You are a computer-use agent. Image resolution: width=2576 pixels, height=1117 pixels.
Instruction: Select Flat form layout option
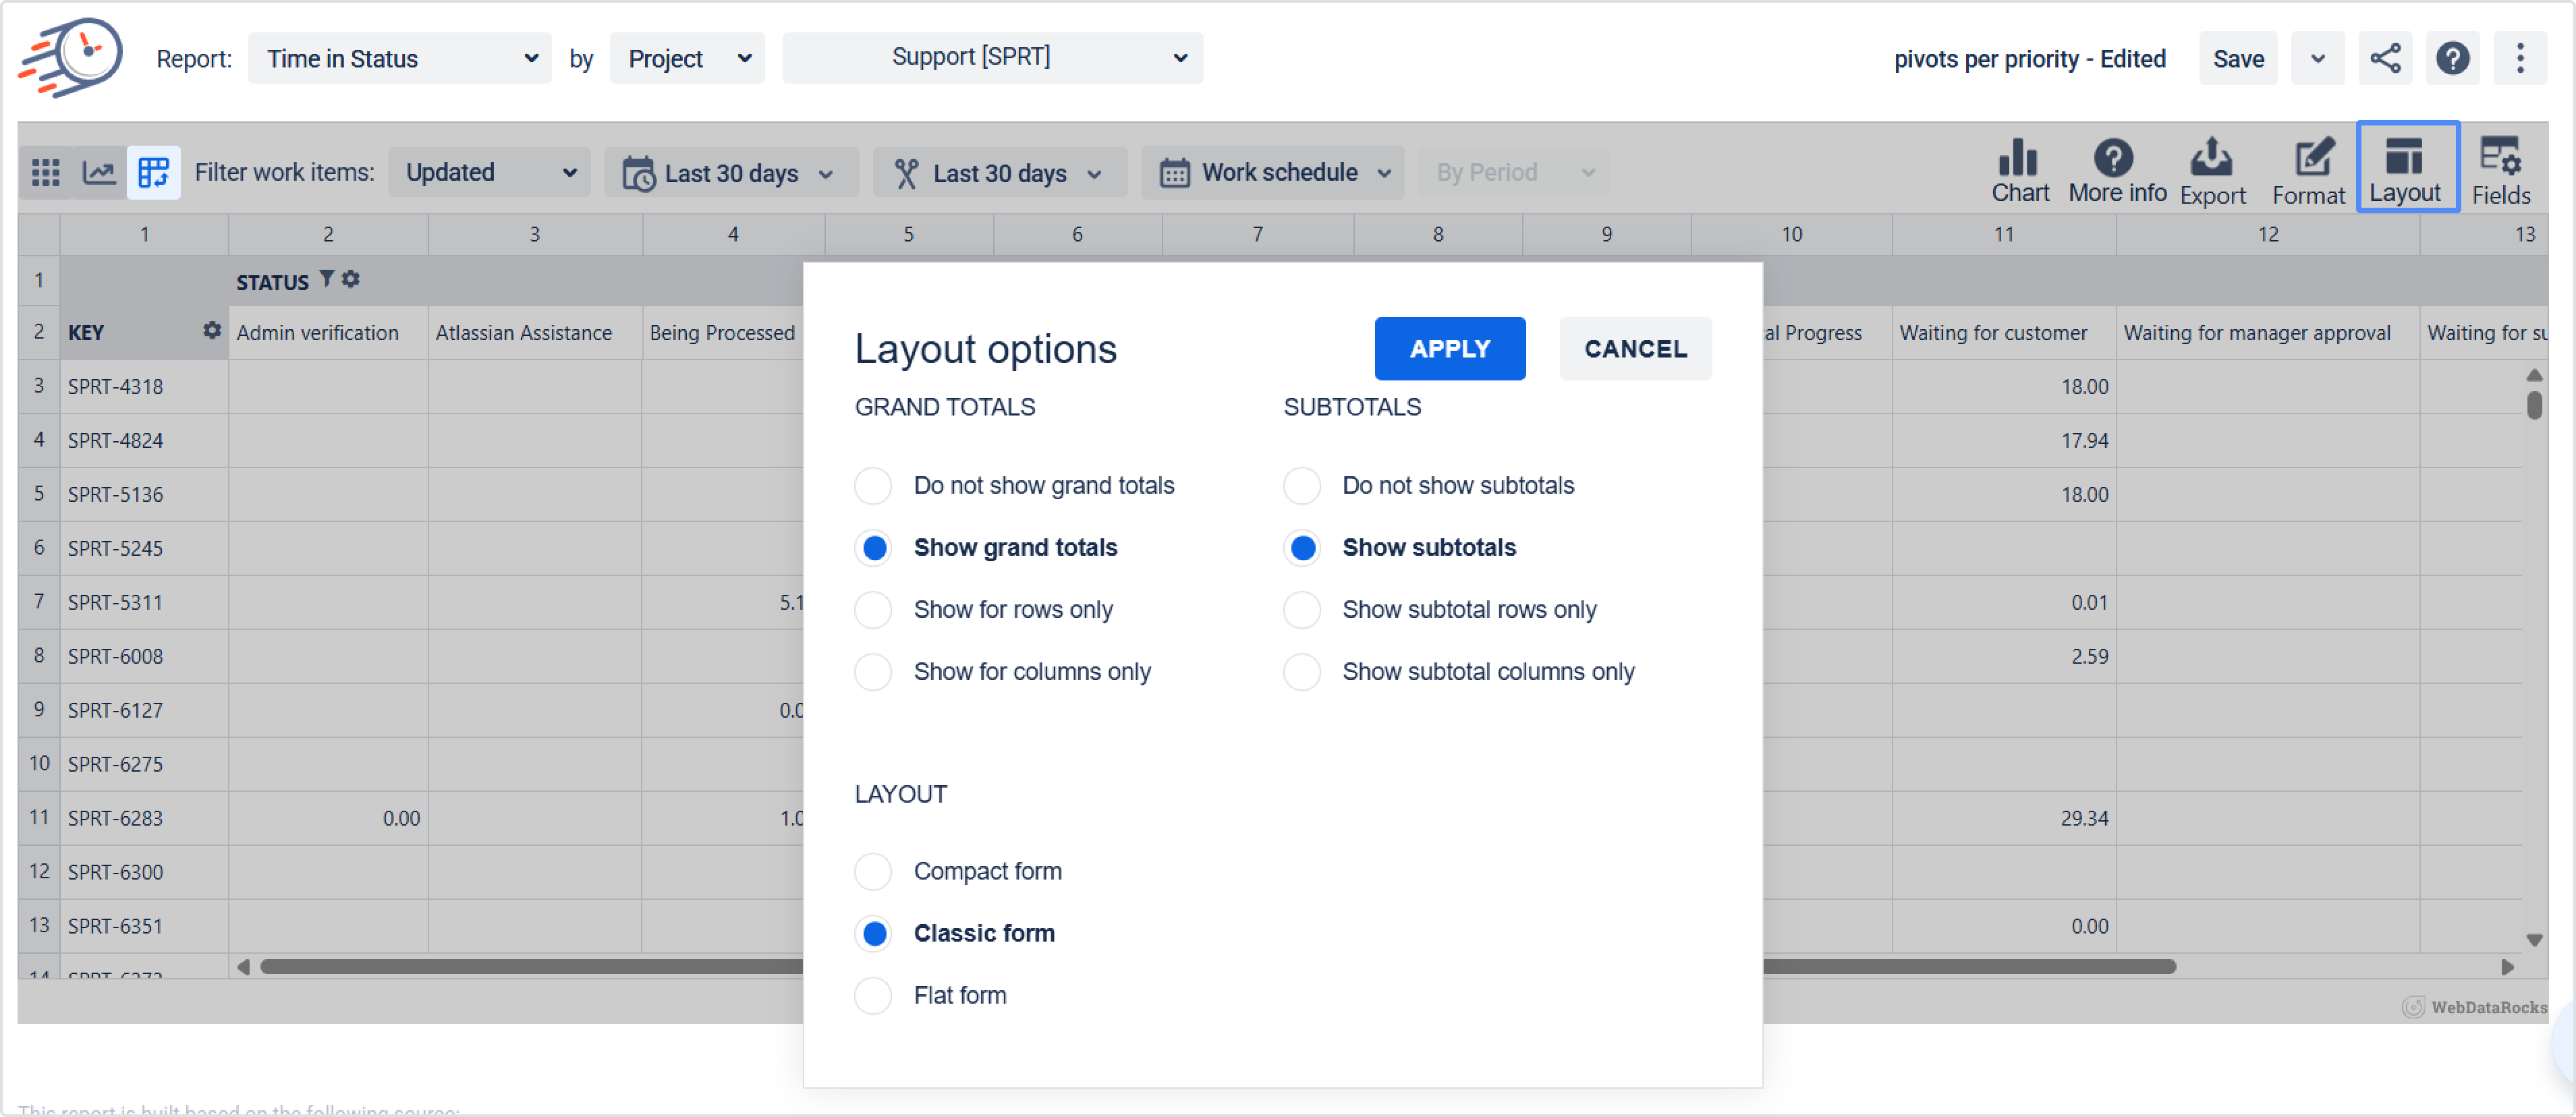873,995
